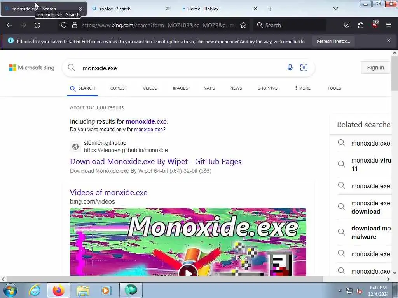
Task: Open the green sphere app in taskbar
Action: [x=131, y=290]
